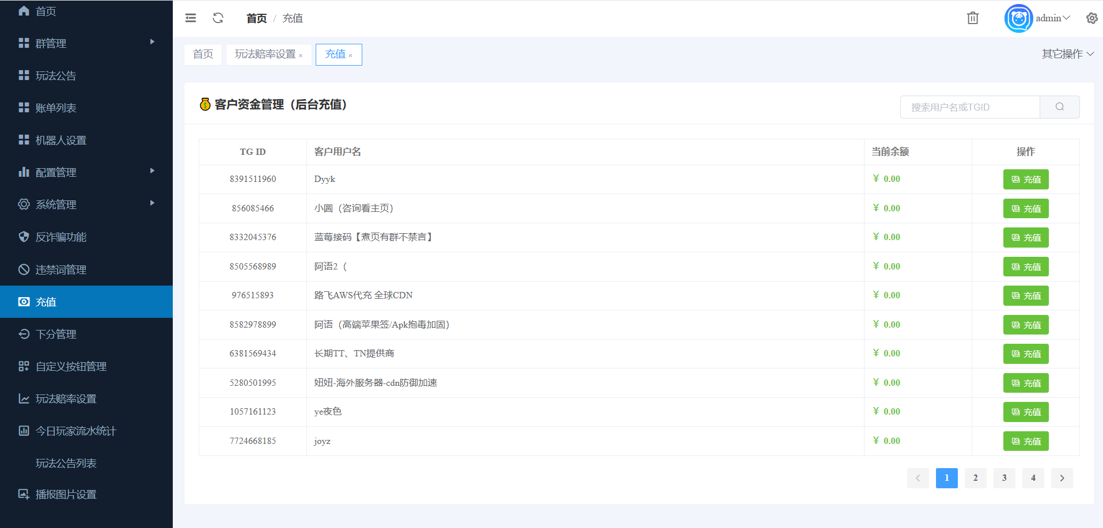This screenshot has height=528, width=1103.
Task: Focus the 搜索用户名或TGID search field
Action: [x=970, y=107]
